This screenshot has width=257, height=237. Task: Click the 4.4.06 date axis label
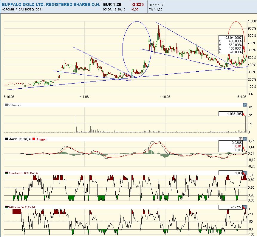point(84,97)
